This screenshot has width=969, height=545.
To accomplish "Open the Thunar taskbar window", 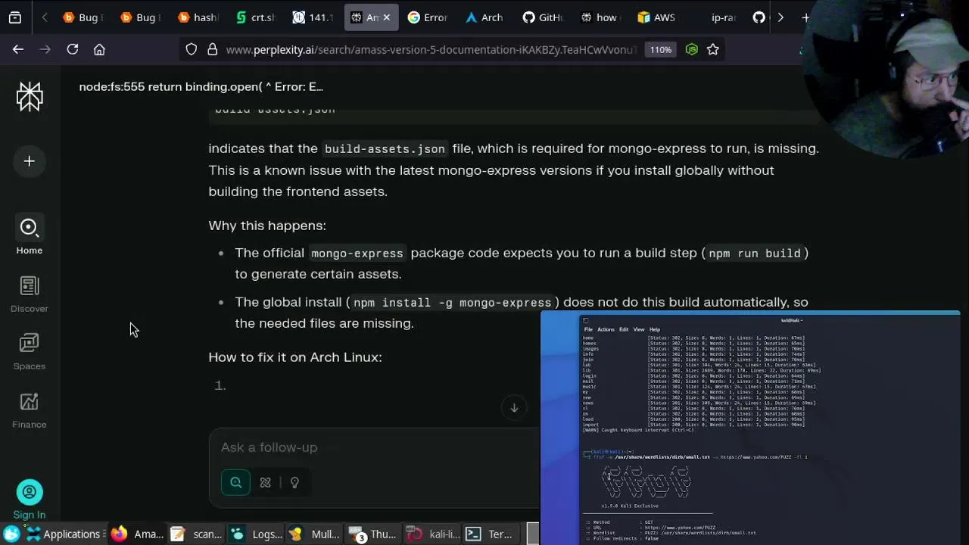I will [372, 534].
